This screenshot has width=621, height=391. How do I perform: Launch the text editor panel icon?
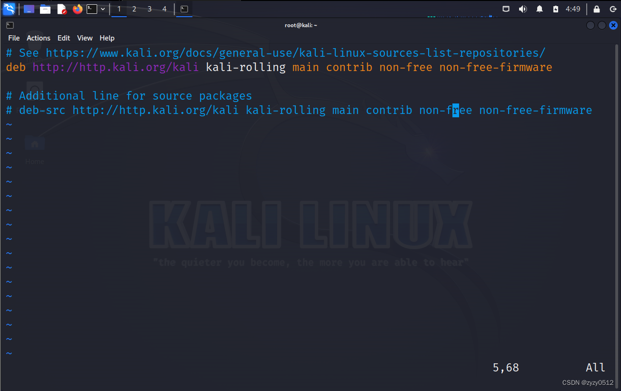point(61,9)
